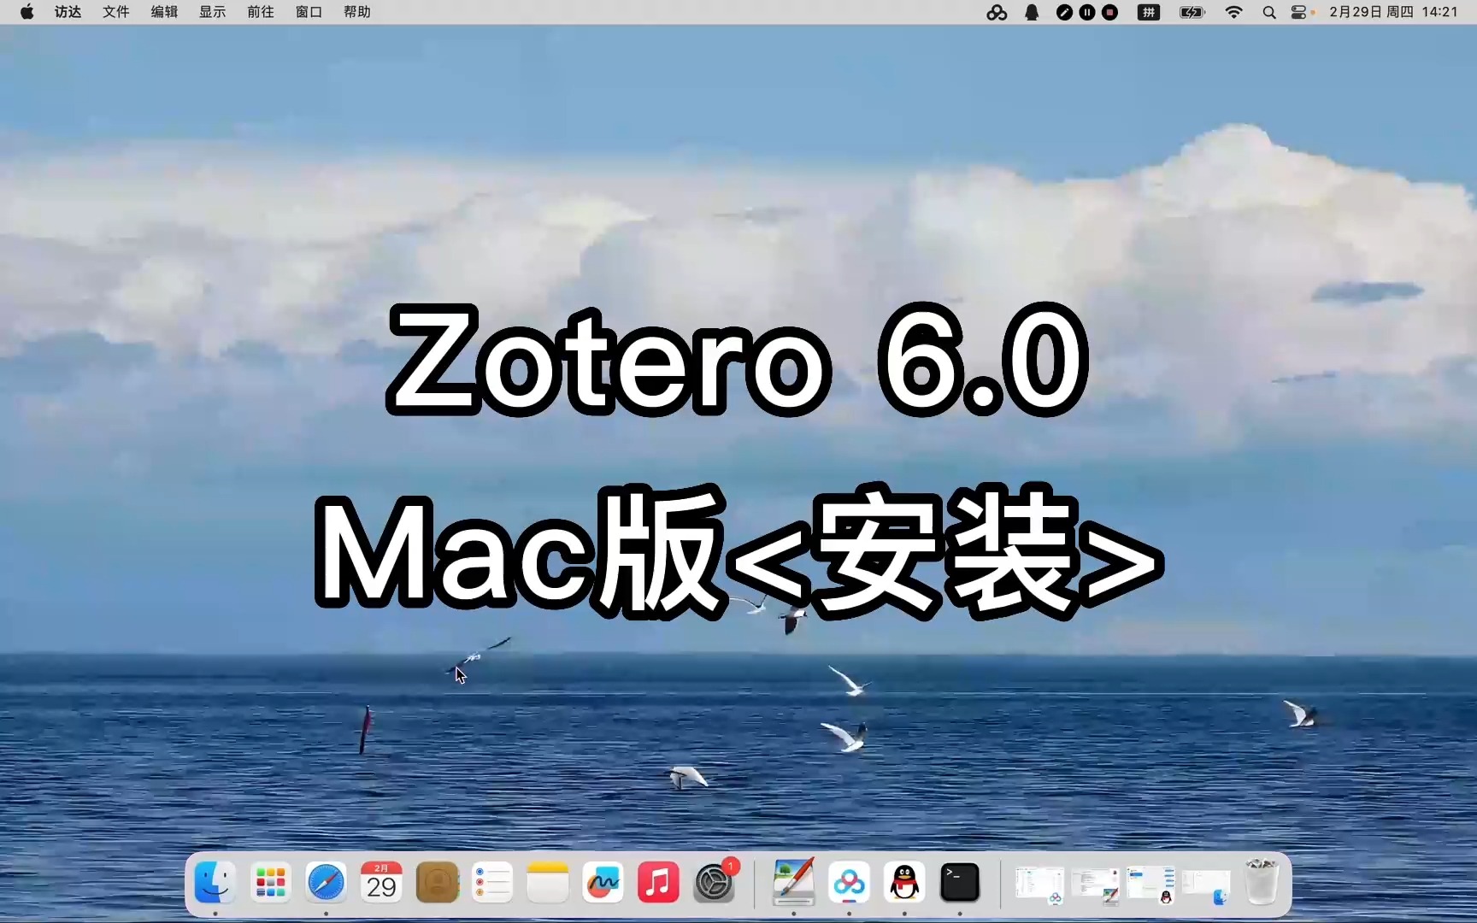1477x923 pixels.
Task: Open QQ penguin app in Dock
Action: [x=904, y=883]
